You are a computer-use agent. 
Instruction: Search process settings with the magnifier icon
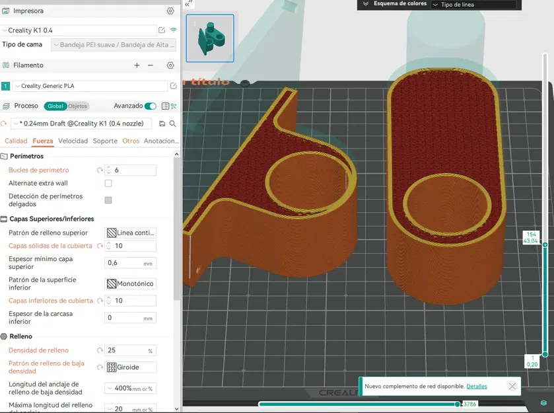[173, 124]
